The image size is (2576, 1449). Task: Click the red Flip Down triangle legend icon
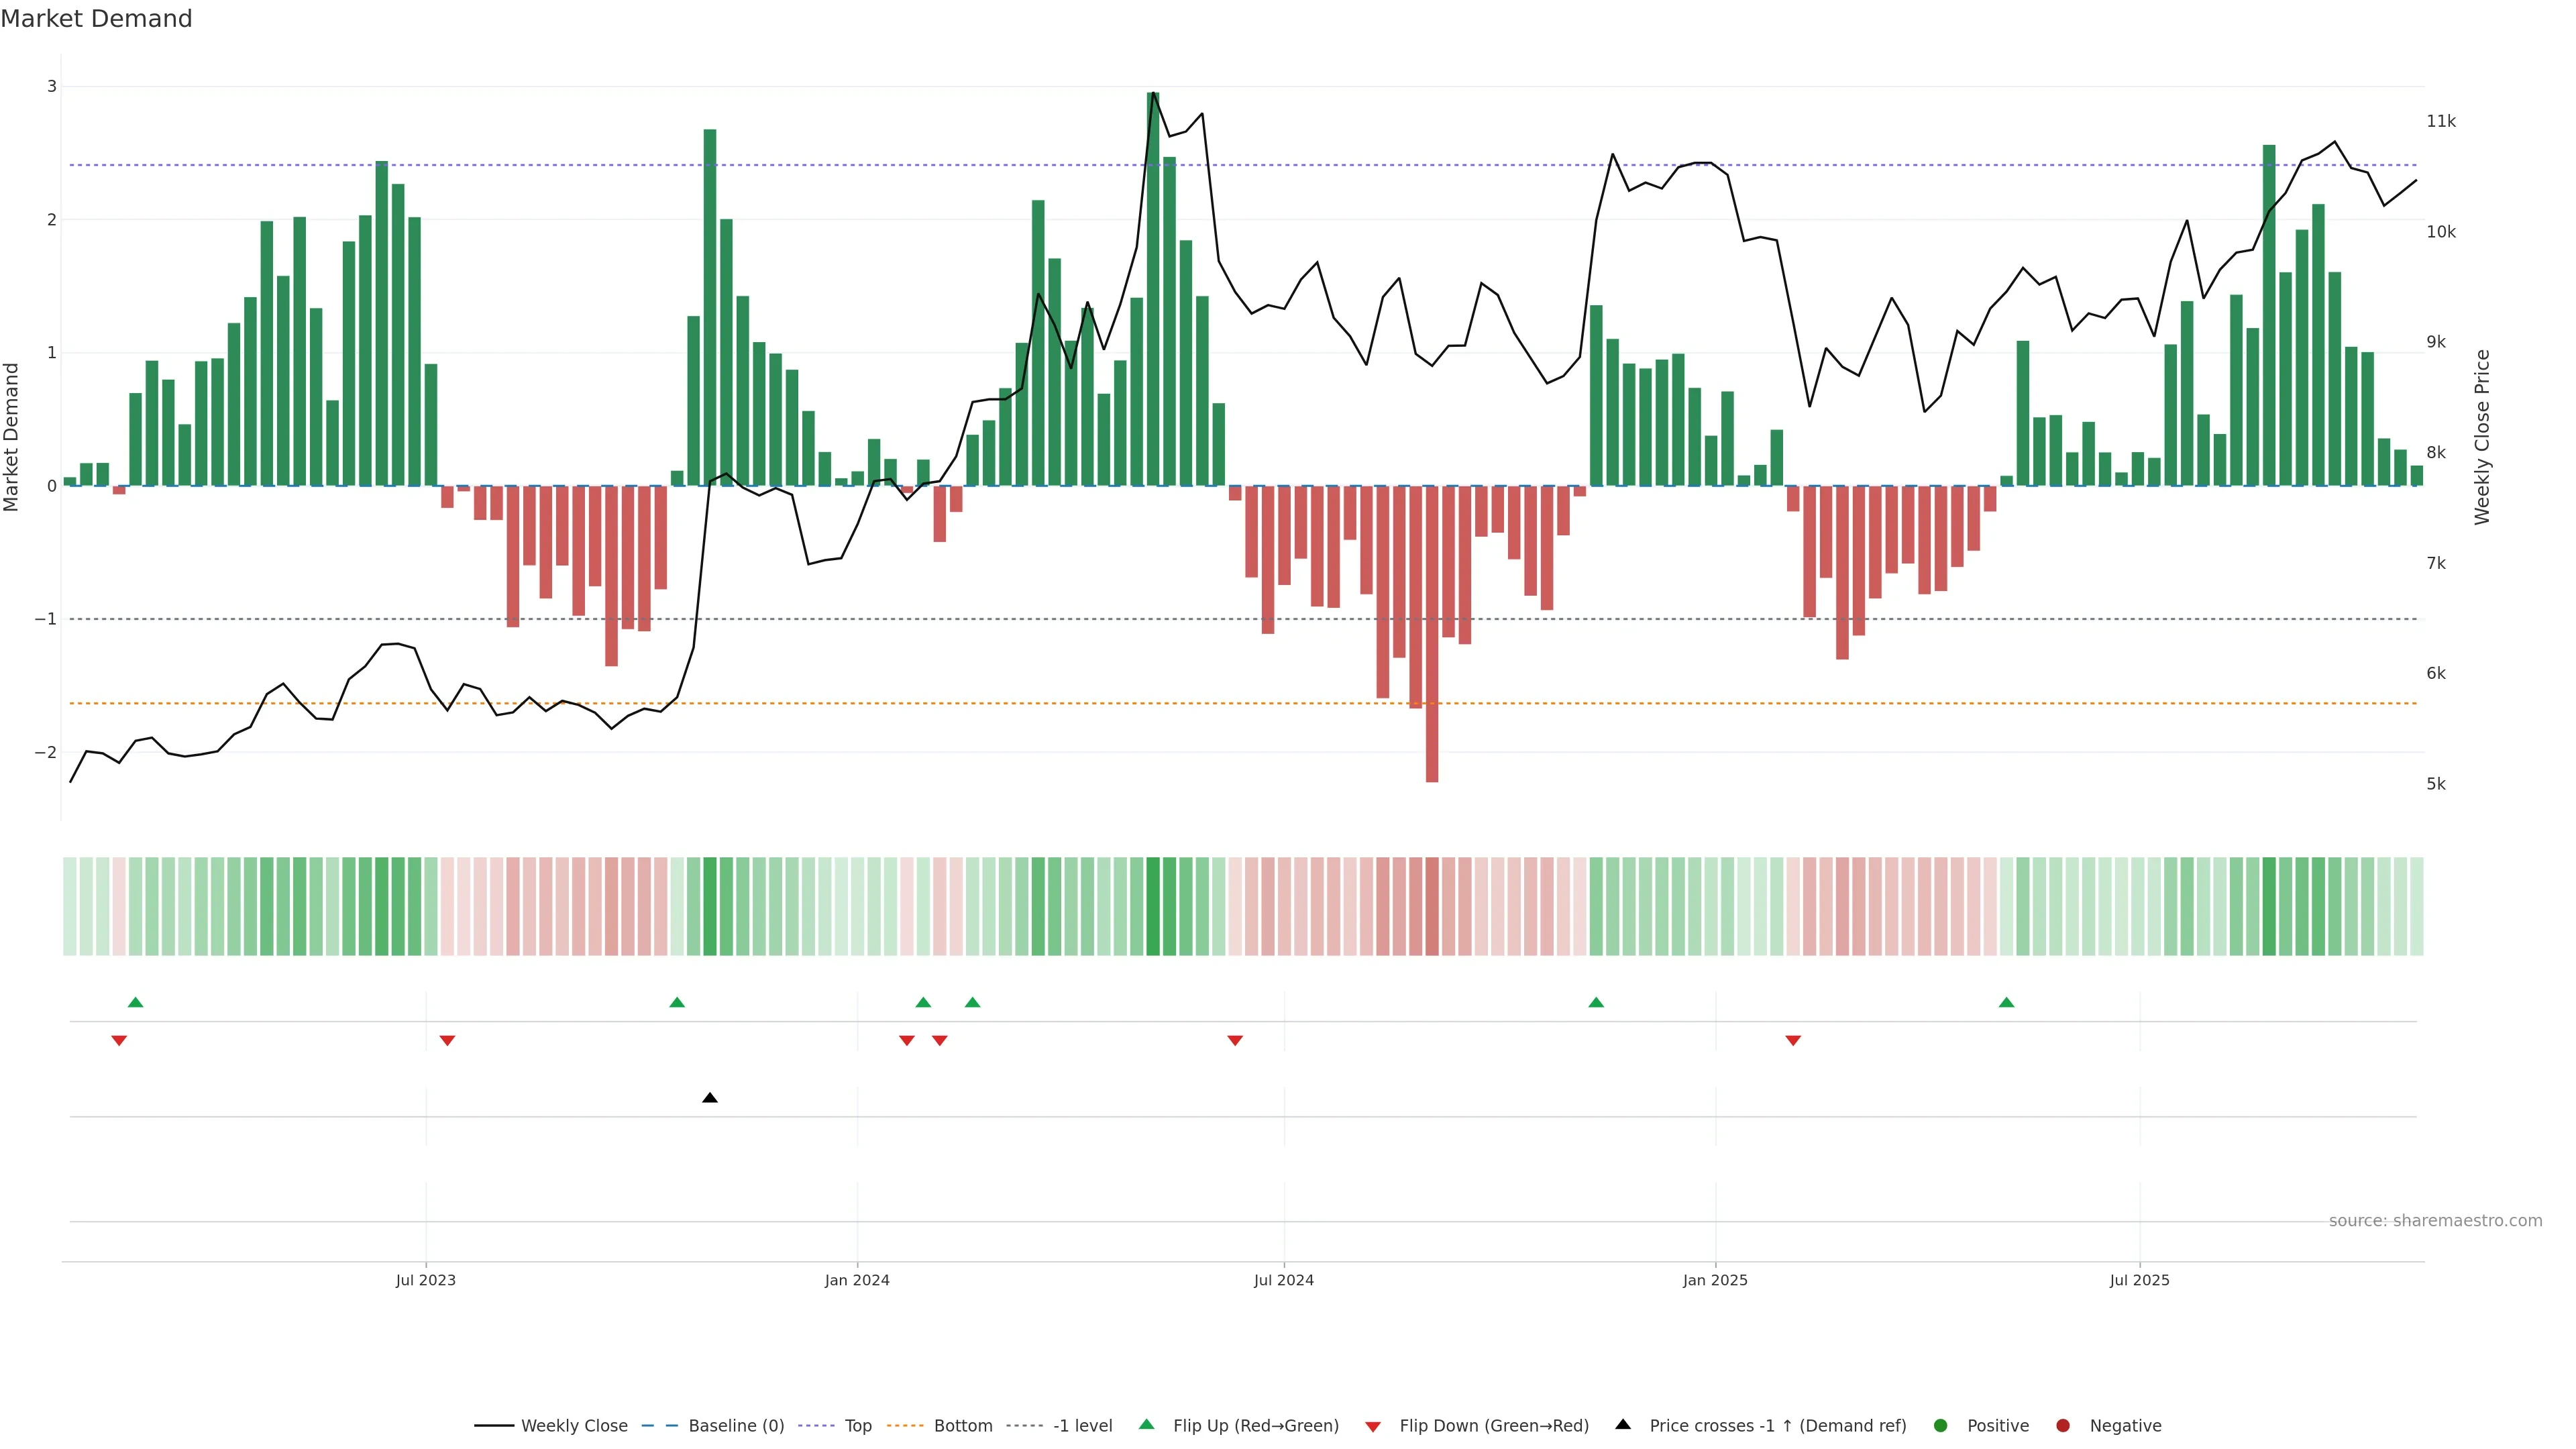tap(1373, 1426)
